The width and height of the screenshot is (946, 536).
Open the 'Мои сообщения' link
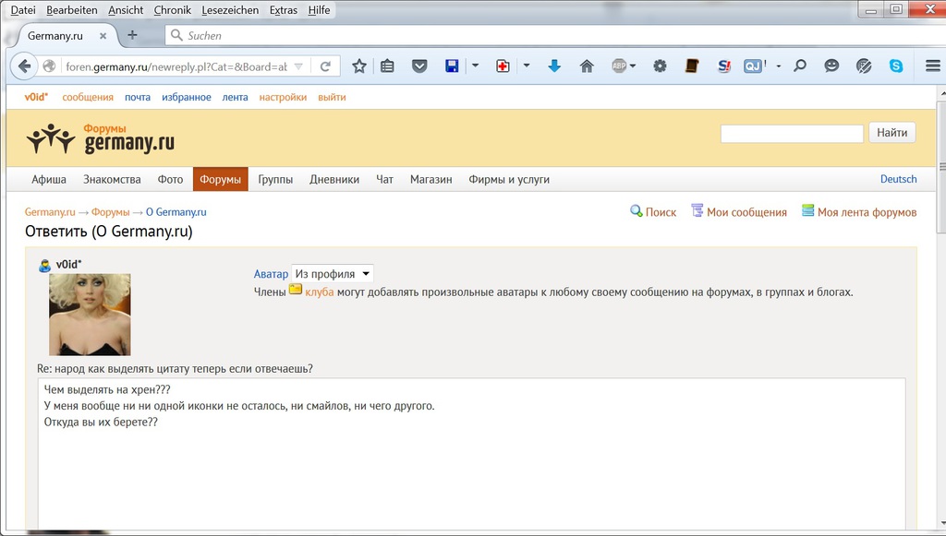pos(746,212)
